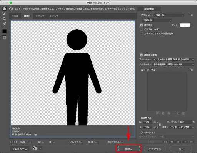Click the web-safe shift cube icon
197x153 pixels.
tap(163, 113)
